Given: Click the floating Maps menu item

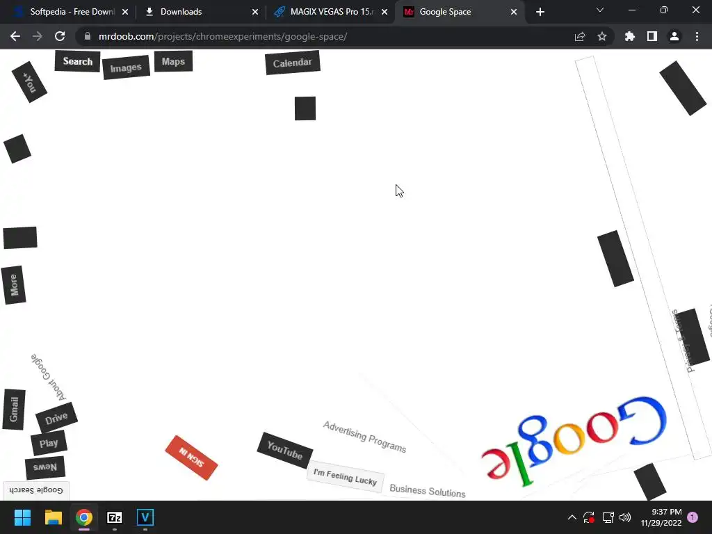Looking at the screenshot, I should pos(173,61).
